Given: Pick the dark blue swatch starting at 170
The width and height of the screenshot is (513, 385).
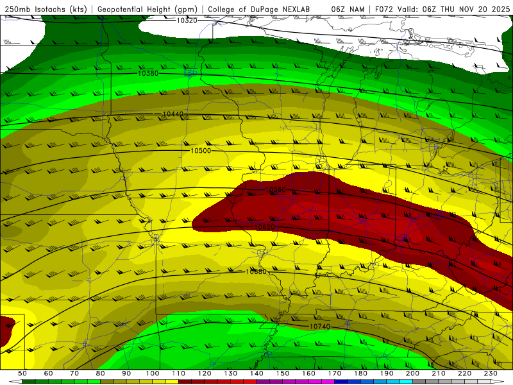Looking at the screenshot, I should point(341,381).
